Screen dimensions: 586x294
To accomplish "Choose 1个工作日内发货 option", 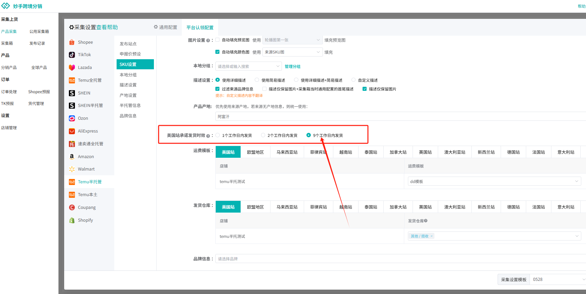I will 218,135.
